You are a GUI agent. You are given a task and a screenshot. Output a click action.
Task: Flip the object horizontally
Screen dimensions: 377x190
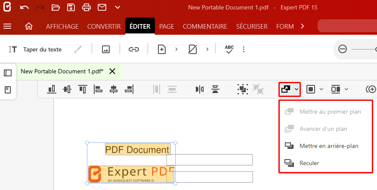pyautogui.click(x=200, y=89)
